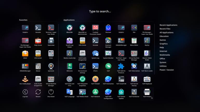
Task: Open the Education category
Action: coord(164,36)
